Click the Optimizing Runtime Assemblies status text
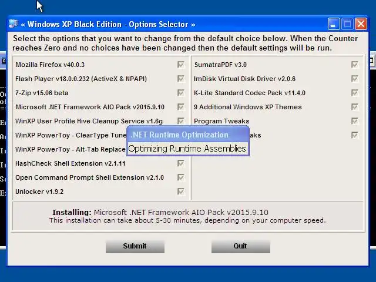This screenshot has height=282, width=376. (x=187, y=149)
